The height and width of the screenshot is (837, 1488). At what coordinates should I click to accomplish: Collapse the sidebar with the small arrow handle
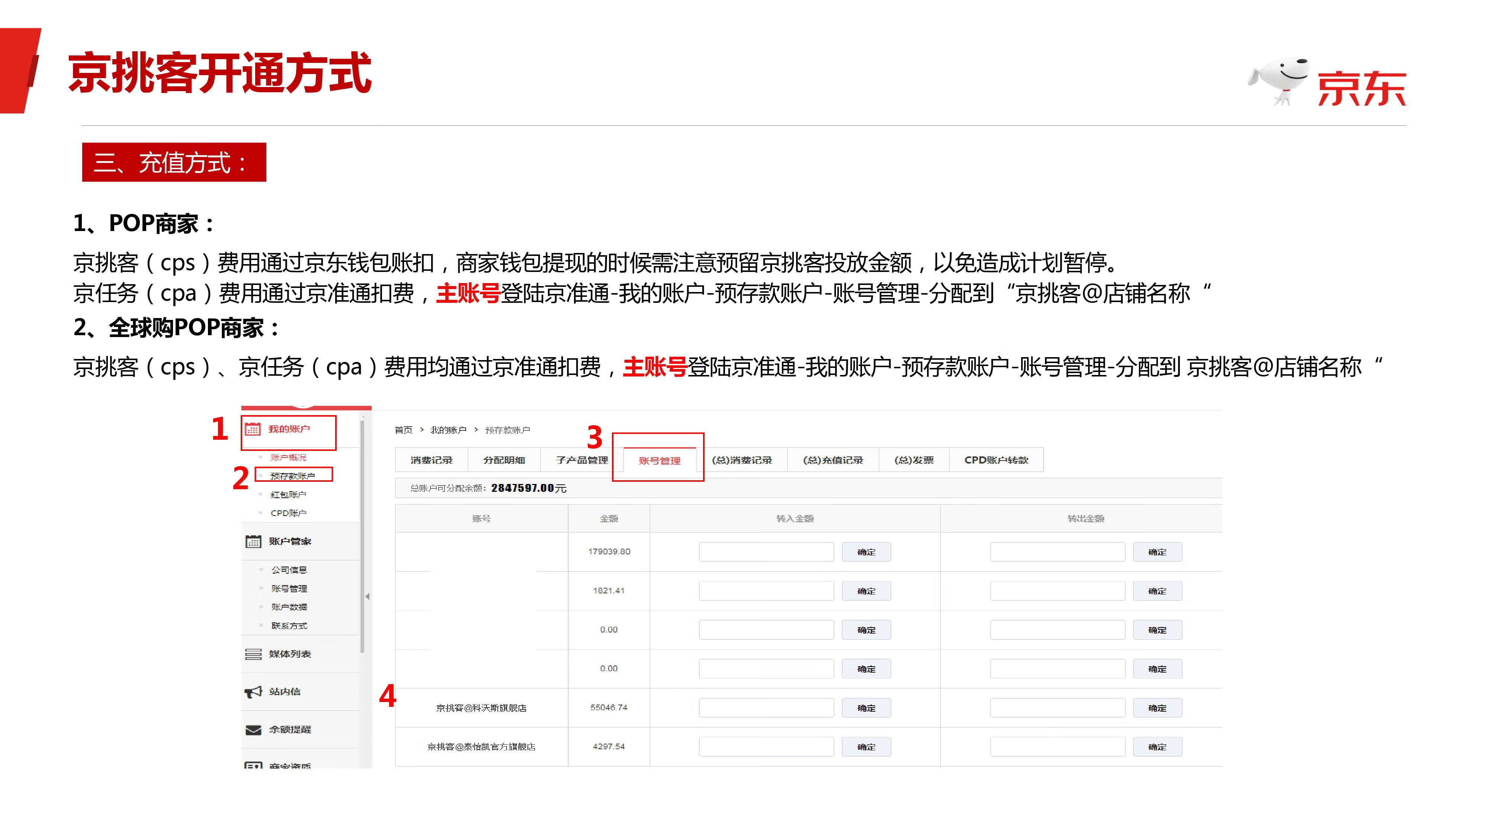(368, 596)
